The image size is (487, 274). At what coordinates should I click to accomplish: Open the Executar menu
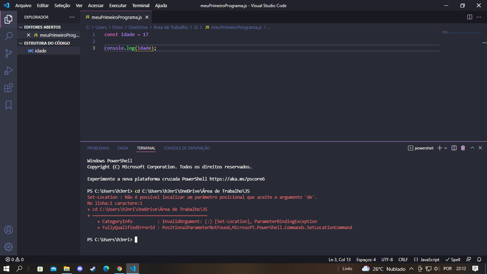[118, 6]
